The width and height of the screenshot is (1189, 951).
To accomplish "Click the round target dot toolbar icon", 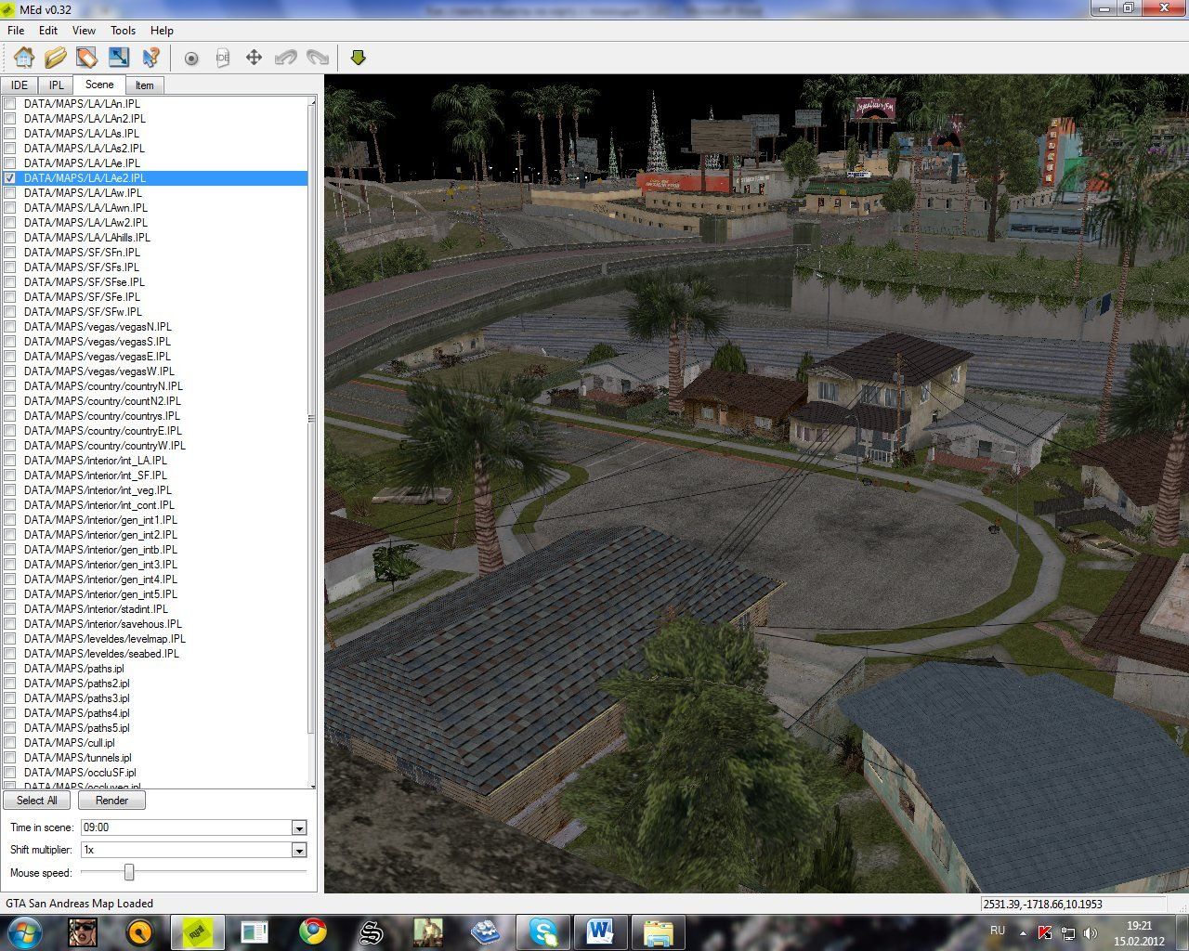I will point(191,59).
